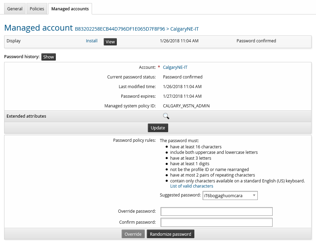316x244 pixels.
Task: Select the Display row label
Action: [x=14, y=41]
